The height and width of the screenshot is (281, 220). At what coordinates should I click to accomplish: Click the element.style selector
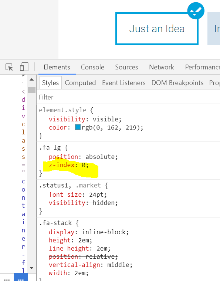coord(62,110)
